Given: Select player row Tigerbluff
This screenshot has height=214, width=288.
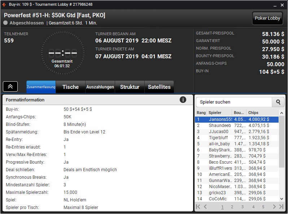Looking at the screenshot, I should [x=237, y=138].
